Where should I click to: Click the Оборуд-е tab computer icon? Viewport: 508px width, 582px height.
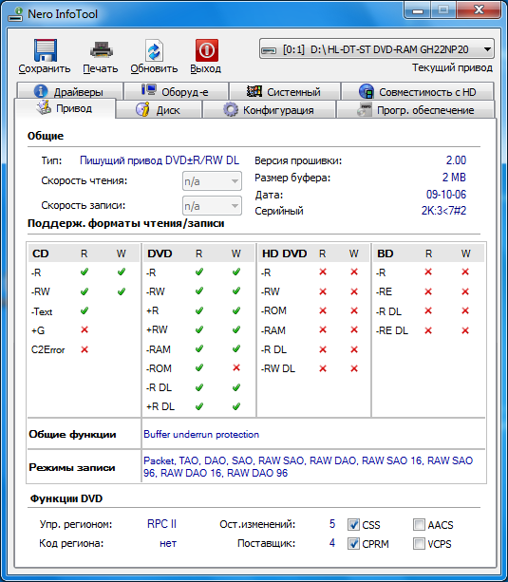point(148,90)
